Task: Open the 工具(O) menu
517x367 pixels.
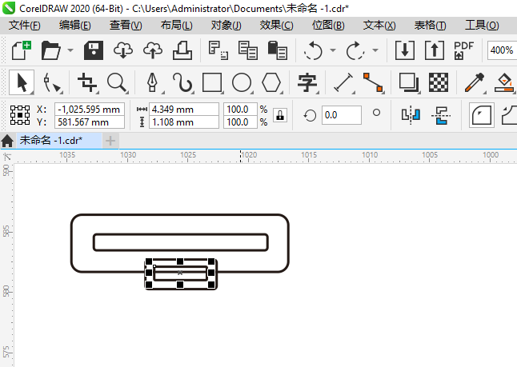Action: coord(482,26)
